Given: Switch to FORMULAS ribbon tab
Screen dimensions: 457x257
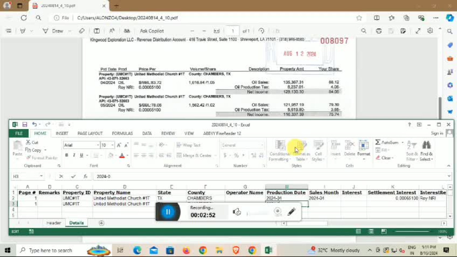Looking at the screenshot, I should [x=122, y=134].
